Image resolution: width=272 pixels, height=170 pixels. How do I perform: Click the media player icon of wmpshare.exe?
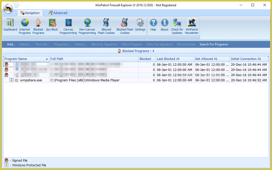coord(16,80)
